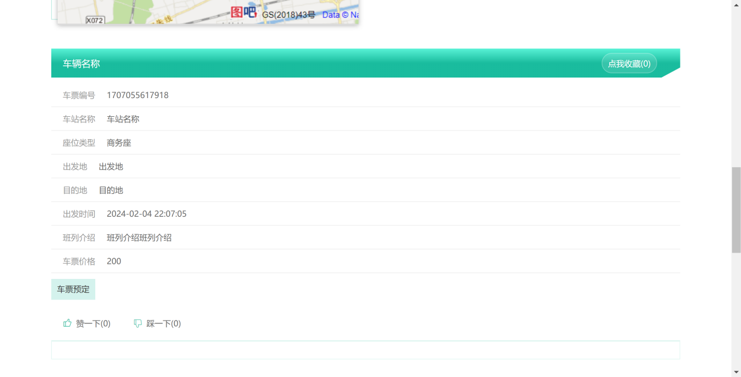
Task: Open the Data © link on the map
Action: coord(340,15)
